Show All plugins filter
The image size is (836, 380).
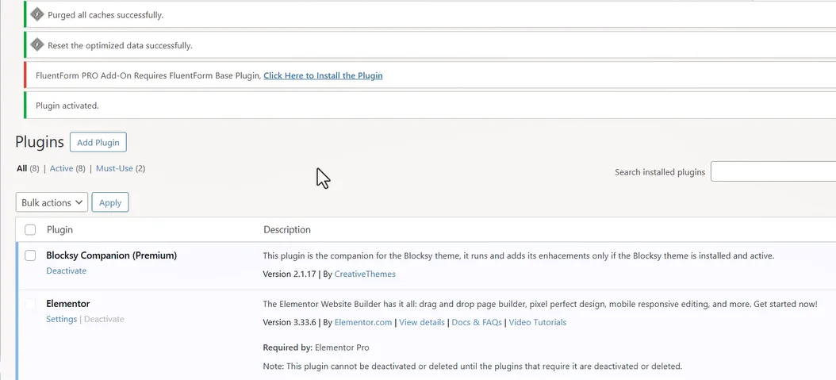coord(21,168)
